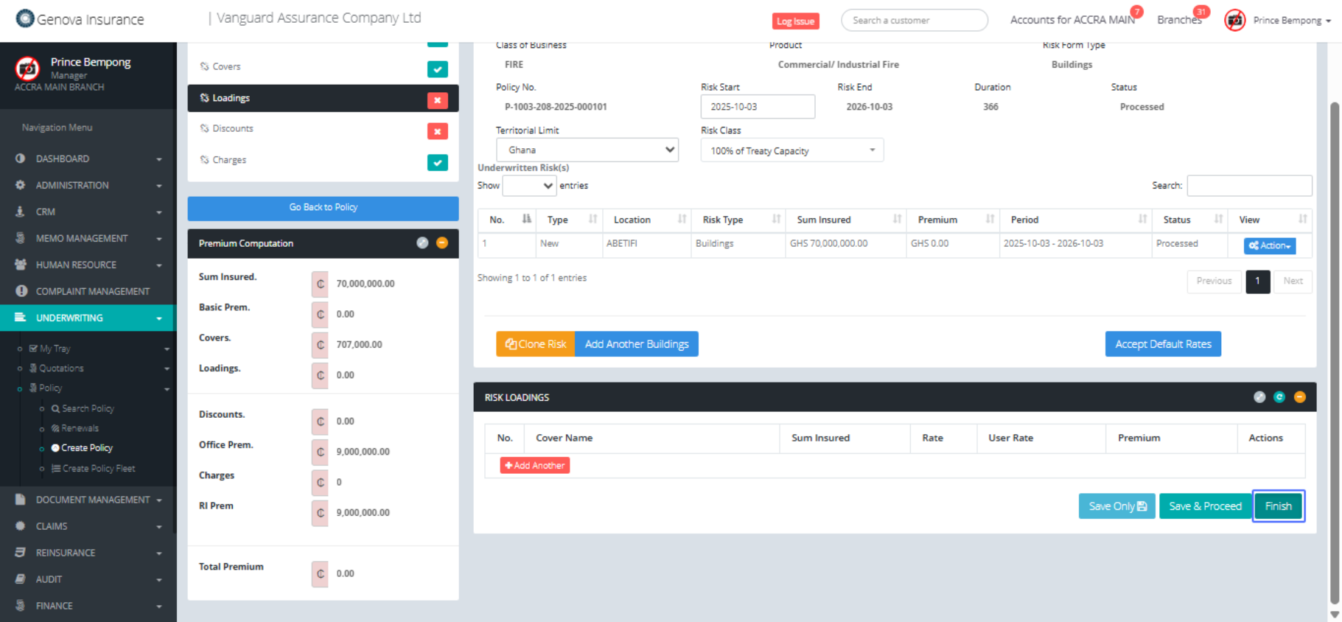Expand the Action dropdown for the Buildings risk
Image resolution: width=1342 pixels, height=622 pixels.
1269,245
